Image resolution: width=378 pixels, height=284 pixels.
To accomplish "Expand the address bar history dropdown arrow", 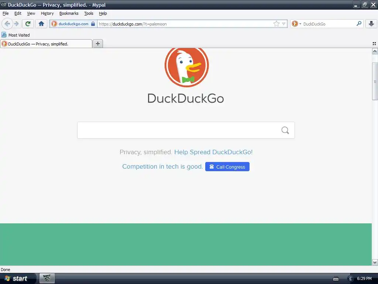I will [x=284, y=24].
